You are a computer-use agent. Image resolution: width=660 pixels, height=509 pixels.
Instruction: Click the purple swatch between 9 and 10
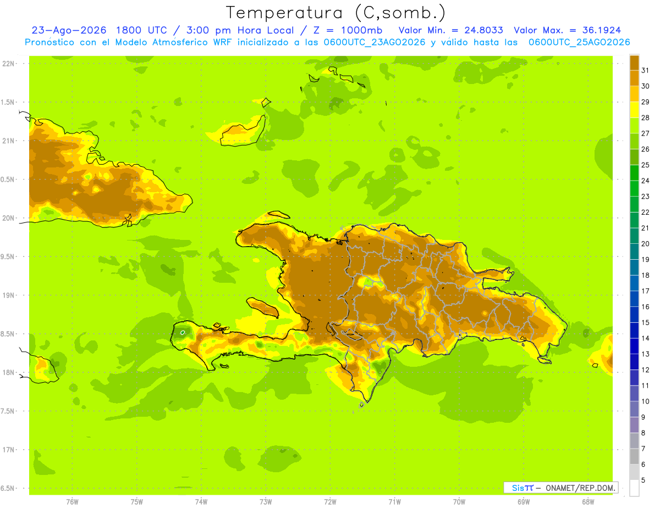pos(634,409)
